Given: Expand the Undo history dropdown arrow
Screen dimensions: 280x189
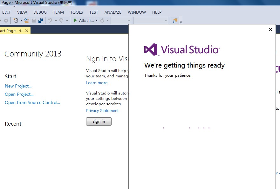Looking at the screenshot, I should 56,21.
